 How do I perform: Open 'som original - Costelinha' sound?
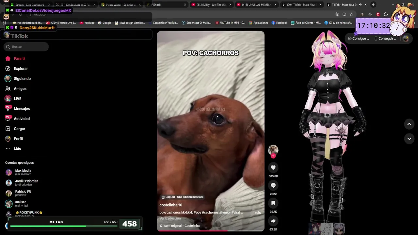click(x=180, y=226)
